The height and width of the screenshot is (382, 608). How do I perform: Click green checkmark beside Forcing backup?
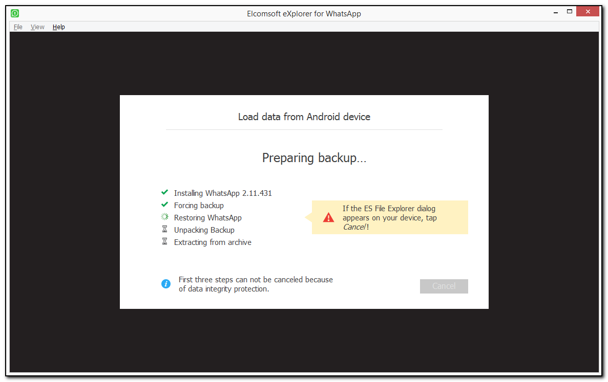click(x=164, y=205)
